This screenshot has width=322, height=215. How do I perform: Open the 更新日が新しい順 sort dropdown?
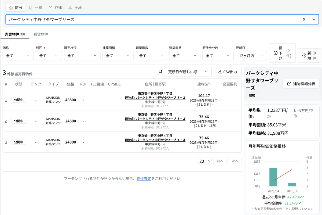[x=188, y=72]
